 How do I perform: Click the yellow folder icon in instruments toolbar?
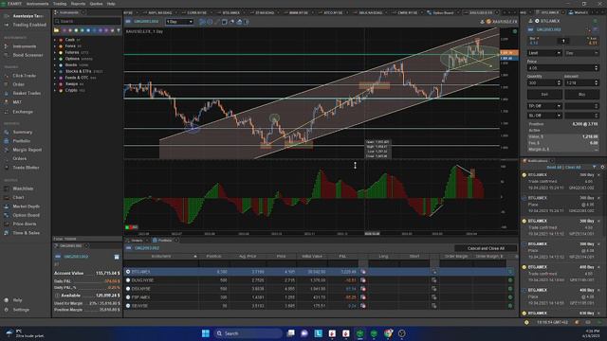57,30
